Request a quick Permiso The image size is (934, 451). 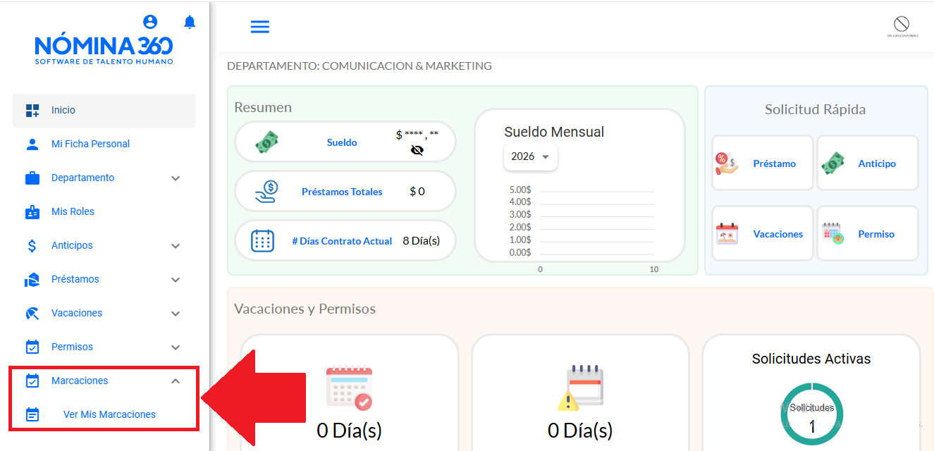867,234
